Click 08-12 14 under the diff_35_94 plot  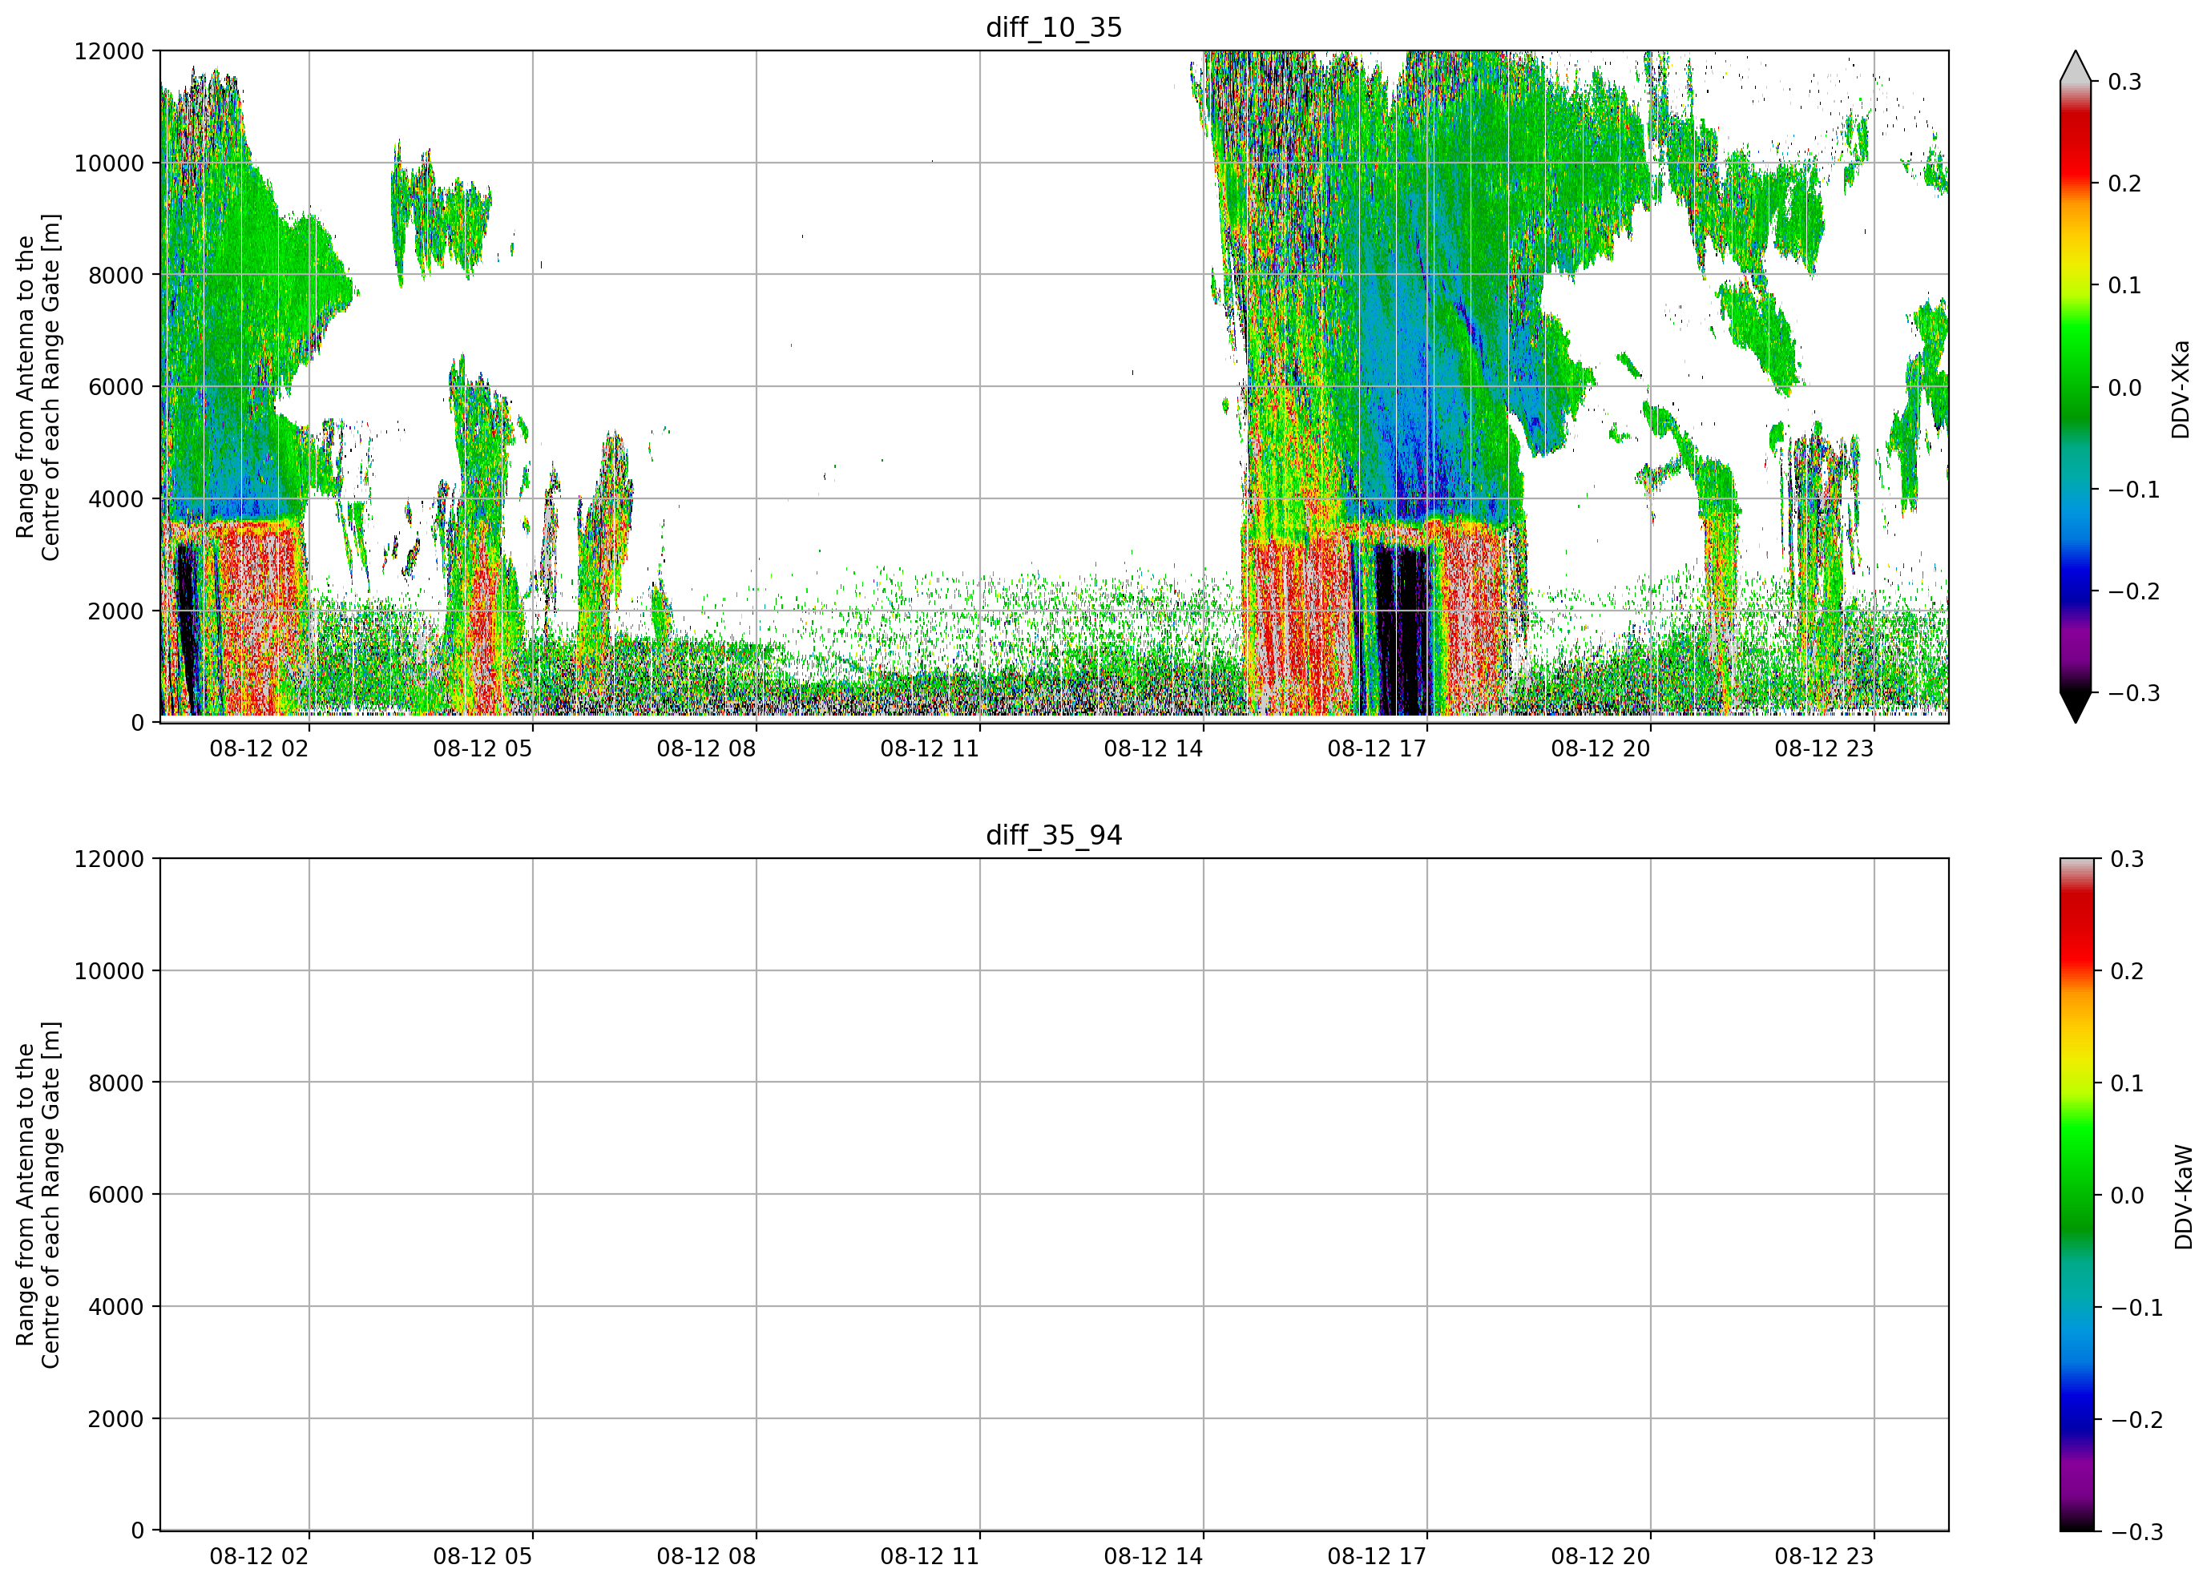pyautogui.click(x=1153, y=1557)
